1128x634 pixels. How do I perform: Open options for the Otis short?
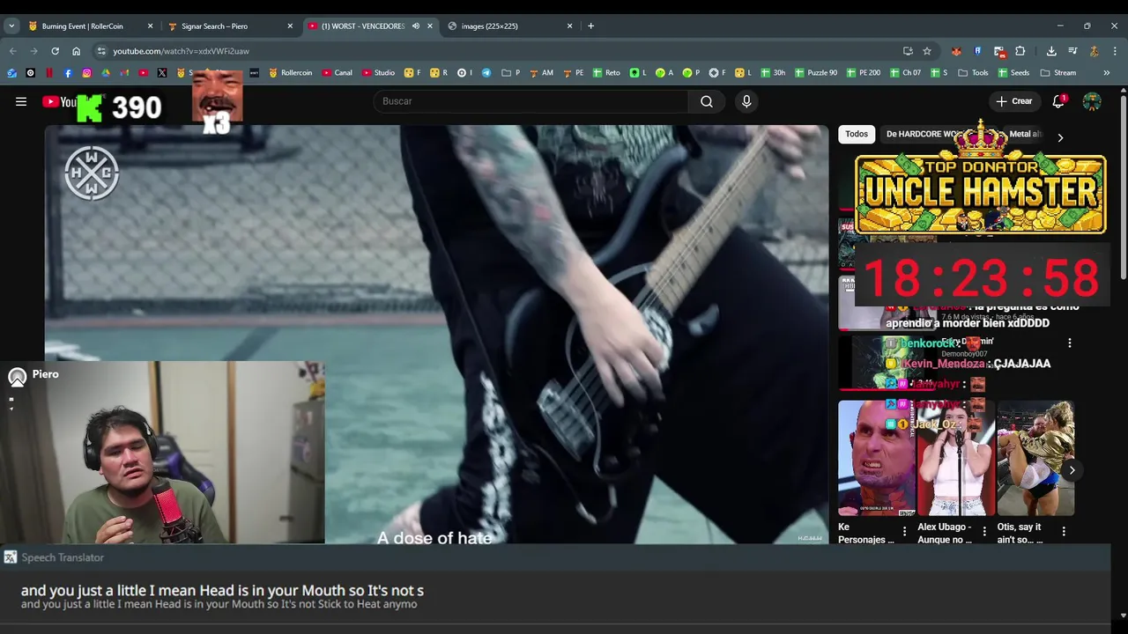tap(1064, 531)
